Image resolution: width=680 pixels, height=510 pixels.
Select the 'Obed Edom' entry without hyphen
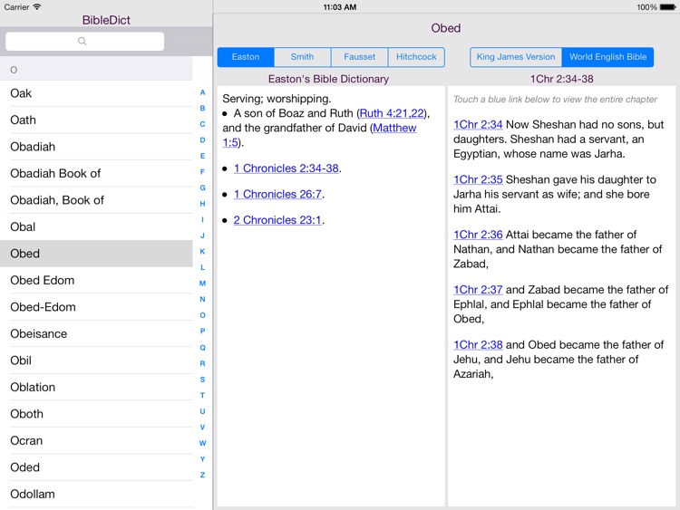(x=96, y=280)
